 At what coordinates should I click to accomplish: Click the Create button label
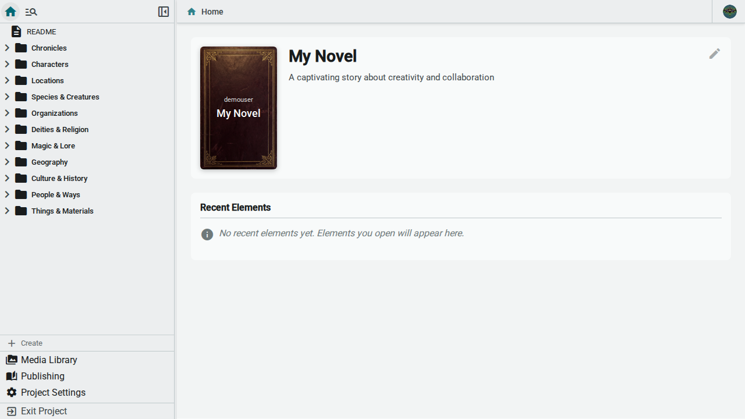coord(31,343)
